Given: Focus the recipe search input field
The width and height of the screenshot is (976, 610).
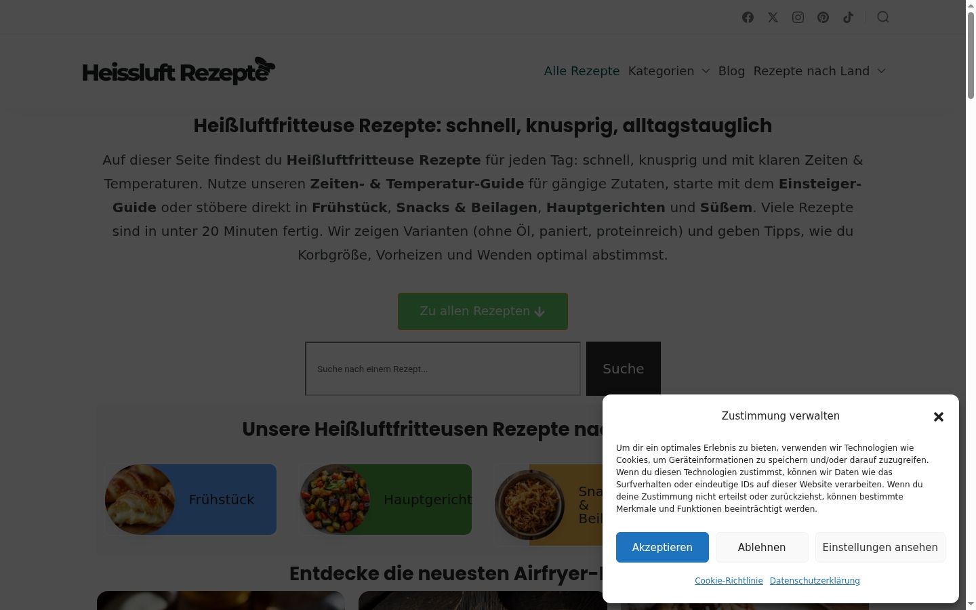Looking at the screenshot, I should [x=443, y=369].
